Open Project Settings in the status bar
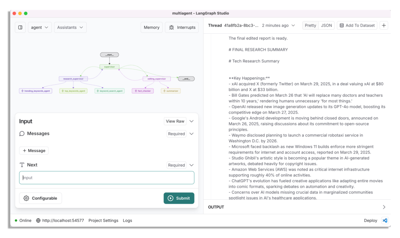 point(103,220)
